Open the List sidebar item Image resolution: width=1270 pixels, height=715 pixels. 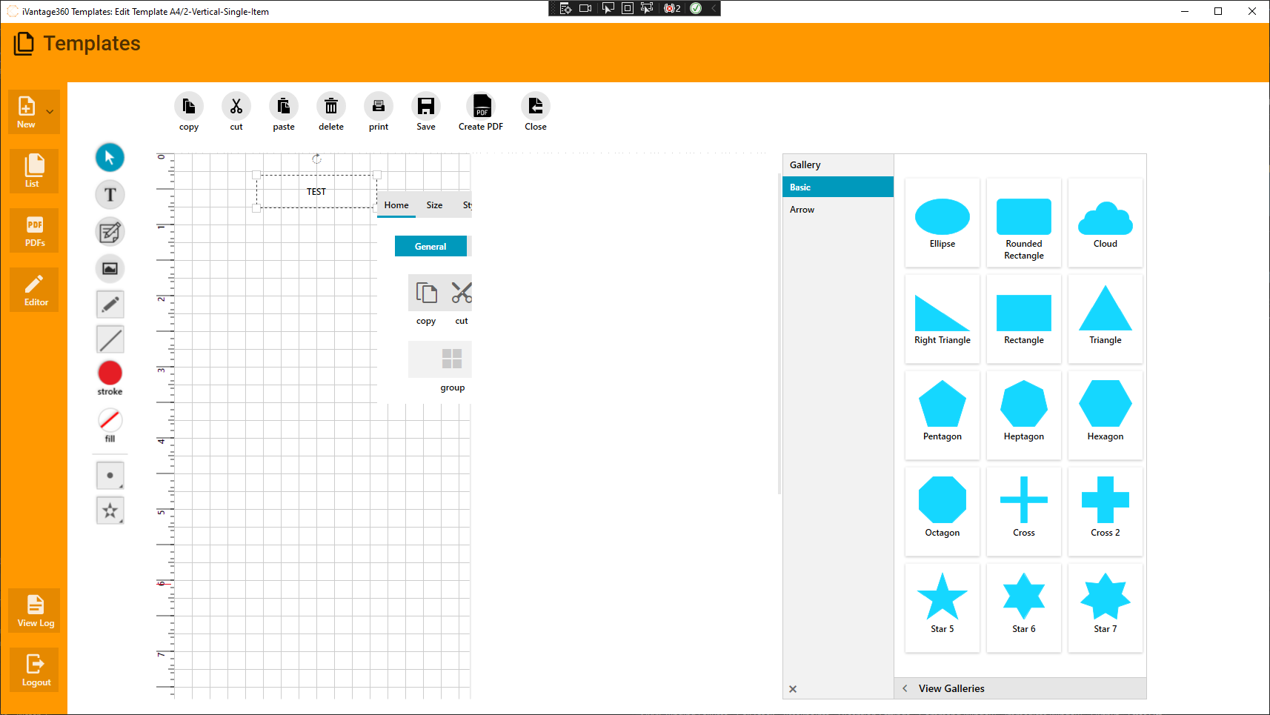34,171
